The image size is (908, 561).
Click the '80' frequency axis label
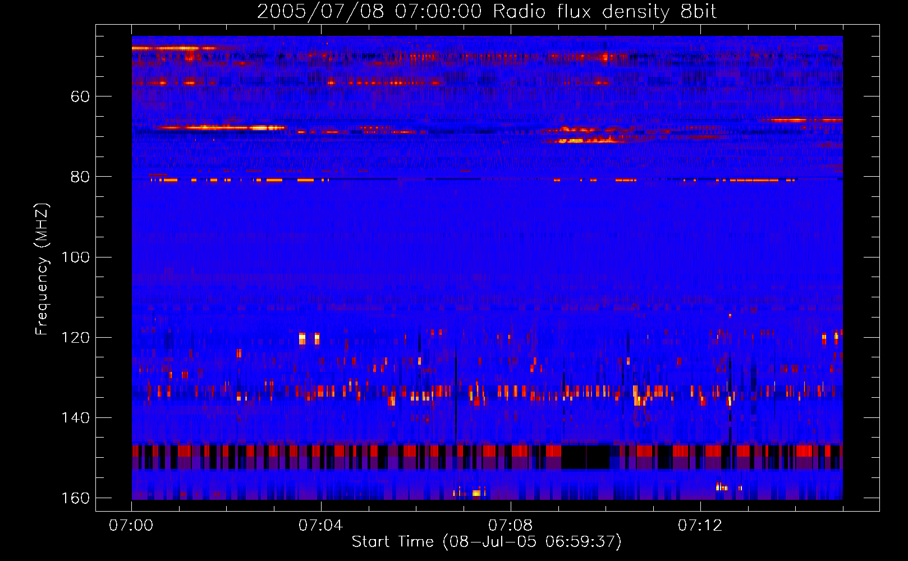coord(80,177)
